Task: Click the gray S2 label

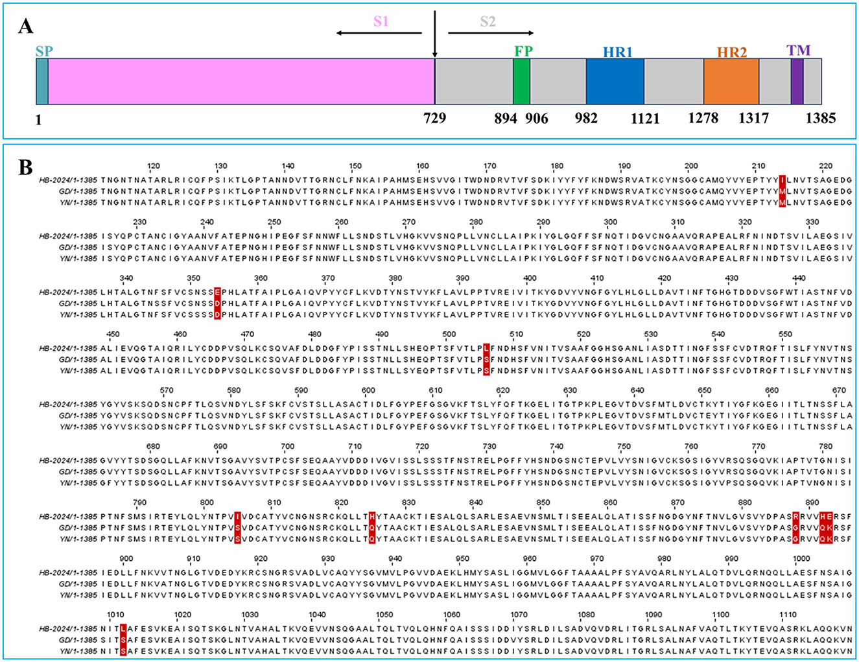Action: 488,21
